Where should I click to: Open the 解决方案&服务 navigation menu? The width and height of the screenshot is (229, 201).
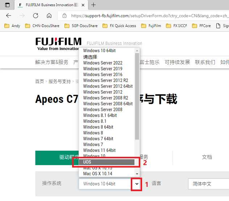51,62
